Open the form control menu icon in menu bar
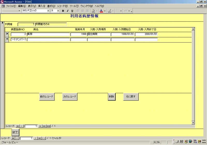 click(x=3, y=6)
